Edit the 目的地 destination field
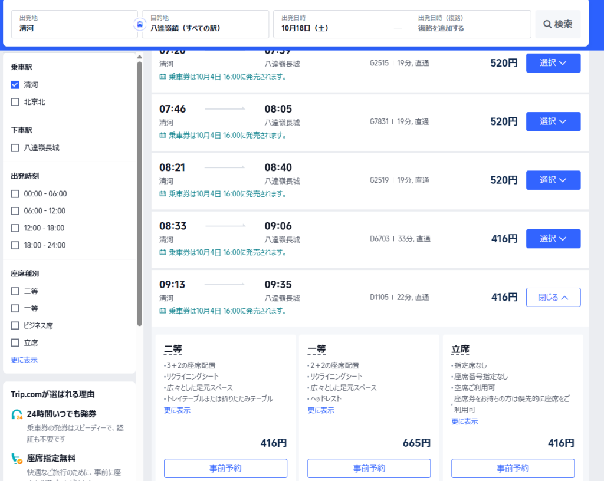 (205, 24)
